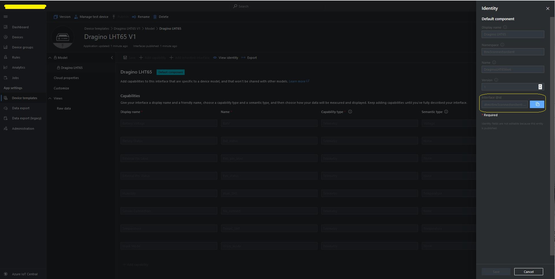This screenshot has width=555, height=279.
Task: Close the Identity panel
Action: click(x=547, y=9)
